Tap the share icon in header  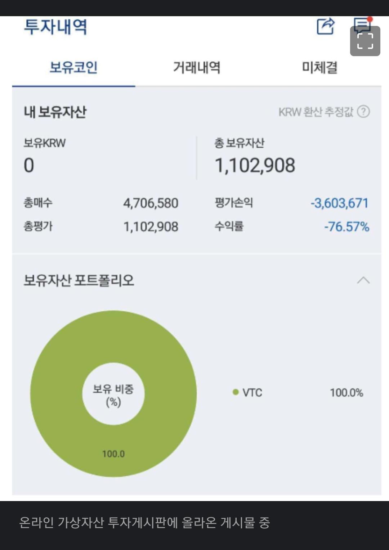[x=326, y=26]
